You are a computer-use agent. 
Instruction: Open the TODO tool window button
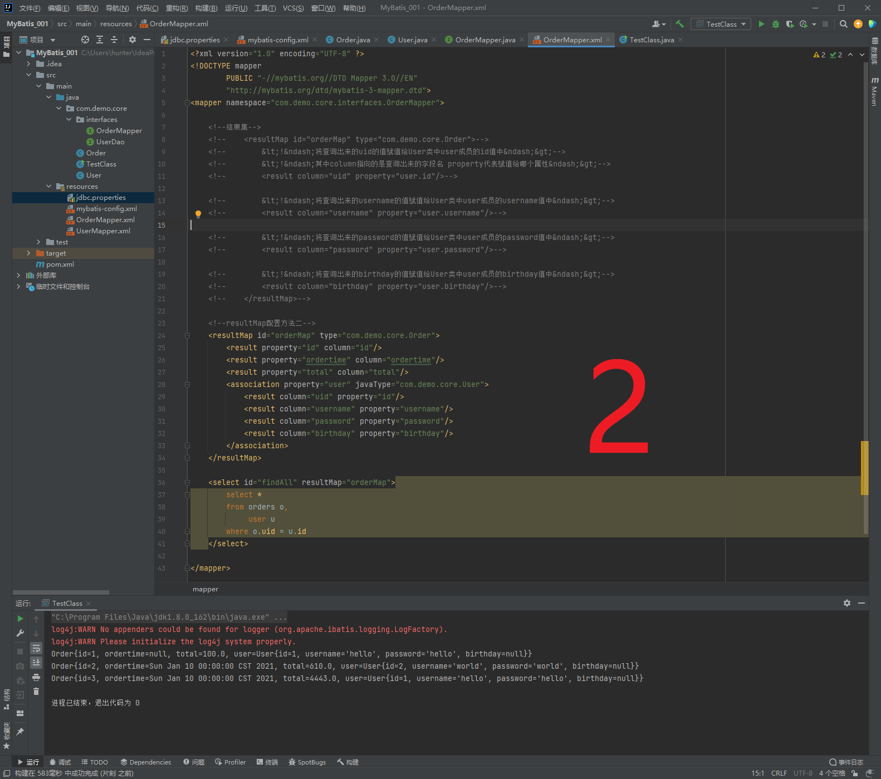95,762
